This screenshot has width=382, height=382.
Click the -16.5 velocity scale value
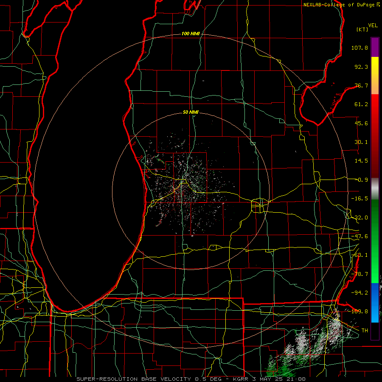(x=360, y=199)
